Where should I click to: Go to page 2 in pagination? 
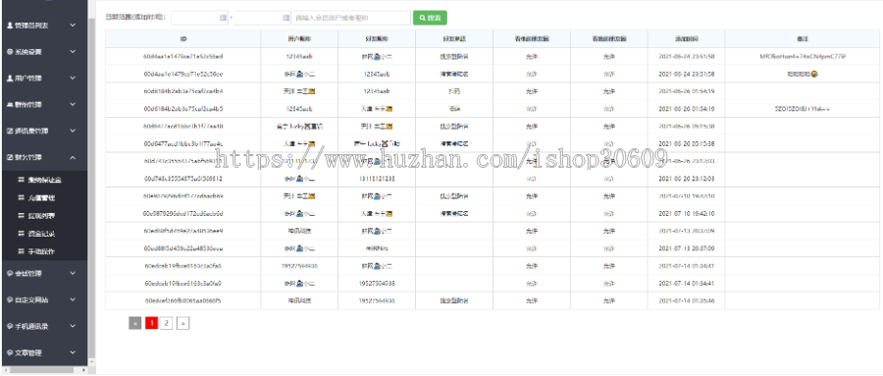pyautogui.click(x=166, y=323)
